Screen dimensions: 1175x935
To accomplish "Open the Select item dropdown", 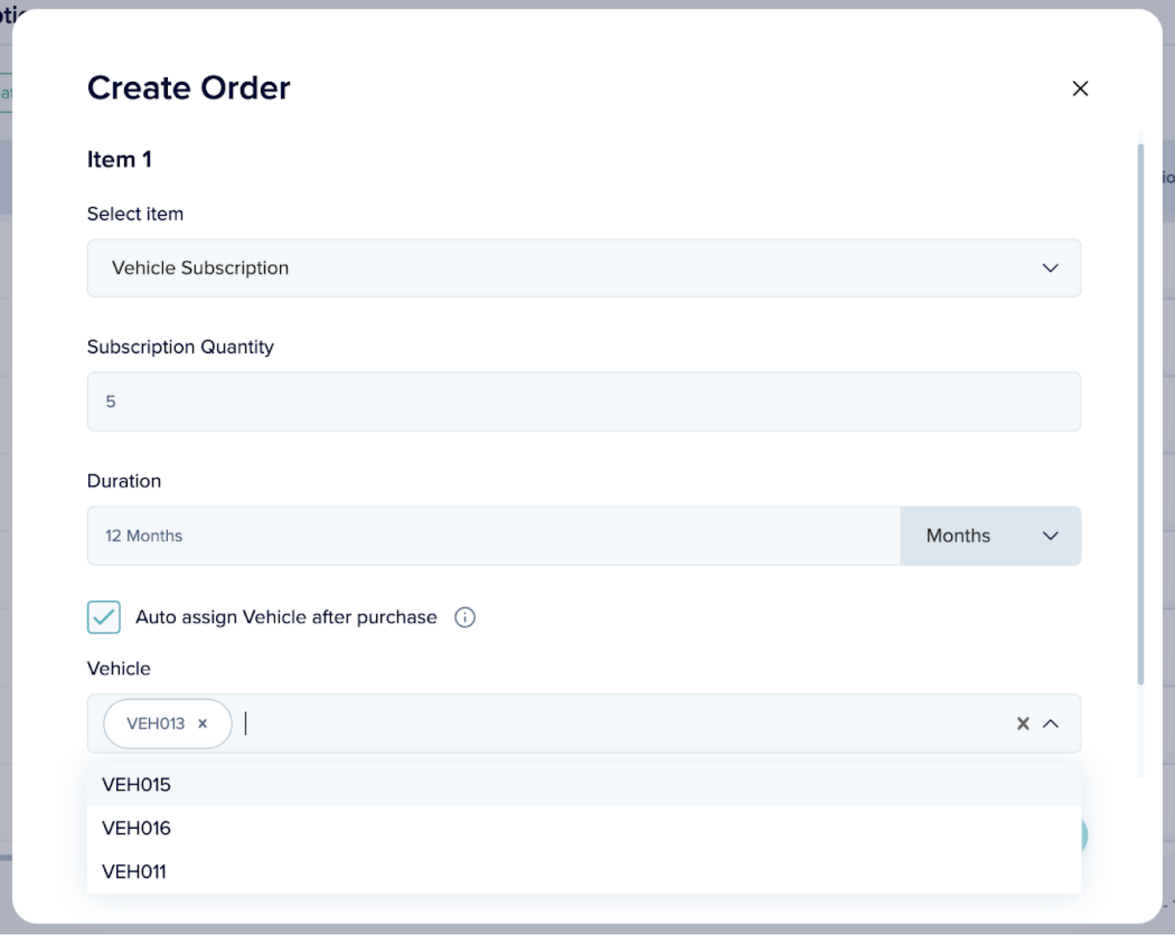I will coord(584,268).
